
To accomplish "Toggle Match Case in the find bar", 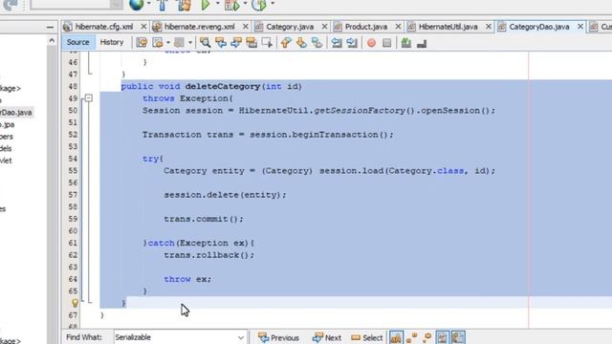I will click(396, 337).
